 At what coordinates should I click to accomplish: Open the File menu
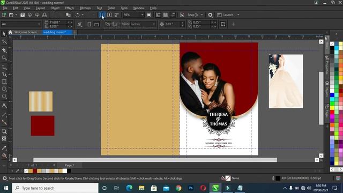5,8
